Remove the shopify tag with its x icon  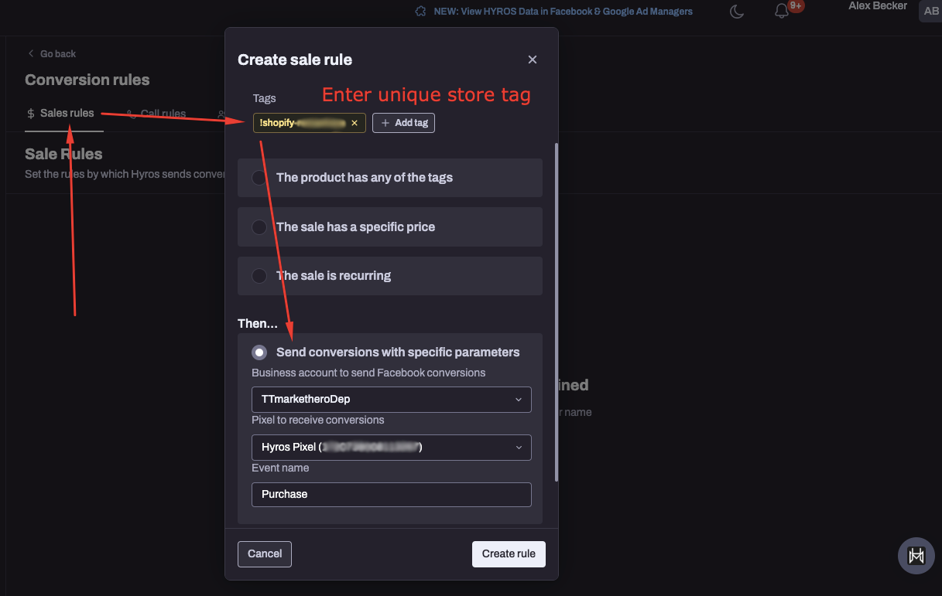(355, 122)
